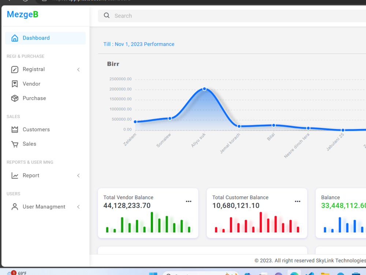This screenshot has width=366, height=275.
Task: Click the 'Zelalem' x-axis label
Action: pos(130,139)
